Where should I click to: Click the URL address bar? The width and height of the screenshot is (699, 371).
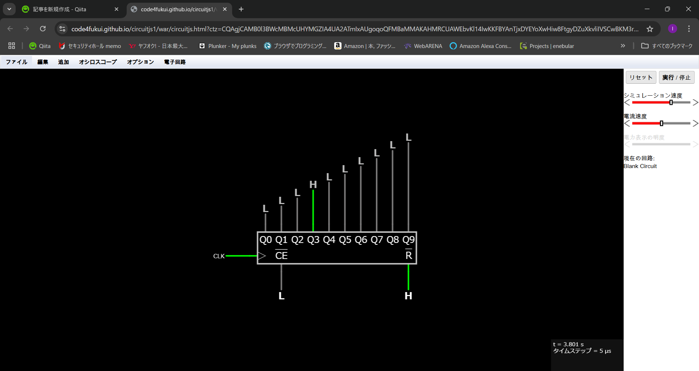355,29
